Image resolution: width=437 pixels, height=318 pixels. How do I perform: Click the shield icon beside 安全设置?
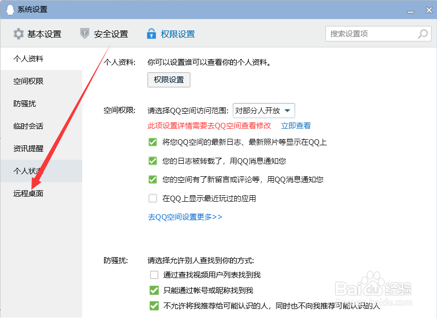coord(84,33)
